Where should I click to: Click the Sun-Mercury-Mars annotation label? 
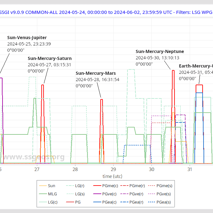click(96, 73)
